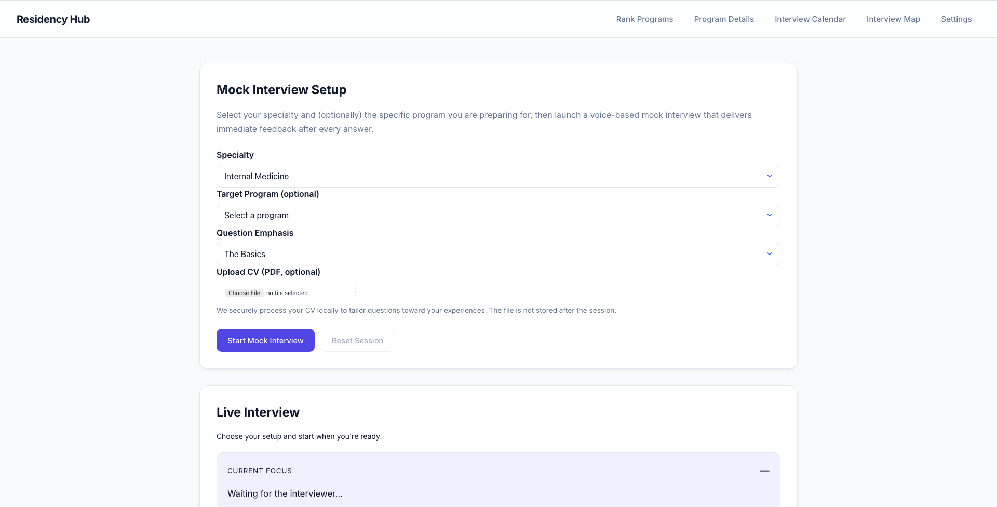Navigate to Program Details

click(724, 19)
